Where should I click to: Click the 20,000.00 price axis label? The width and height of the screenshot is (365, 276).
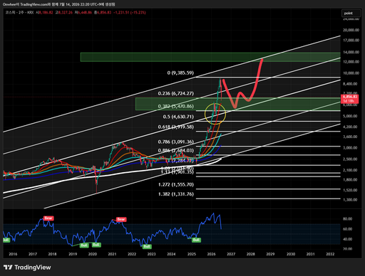click(351, 30)
